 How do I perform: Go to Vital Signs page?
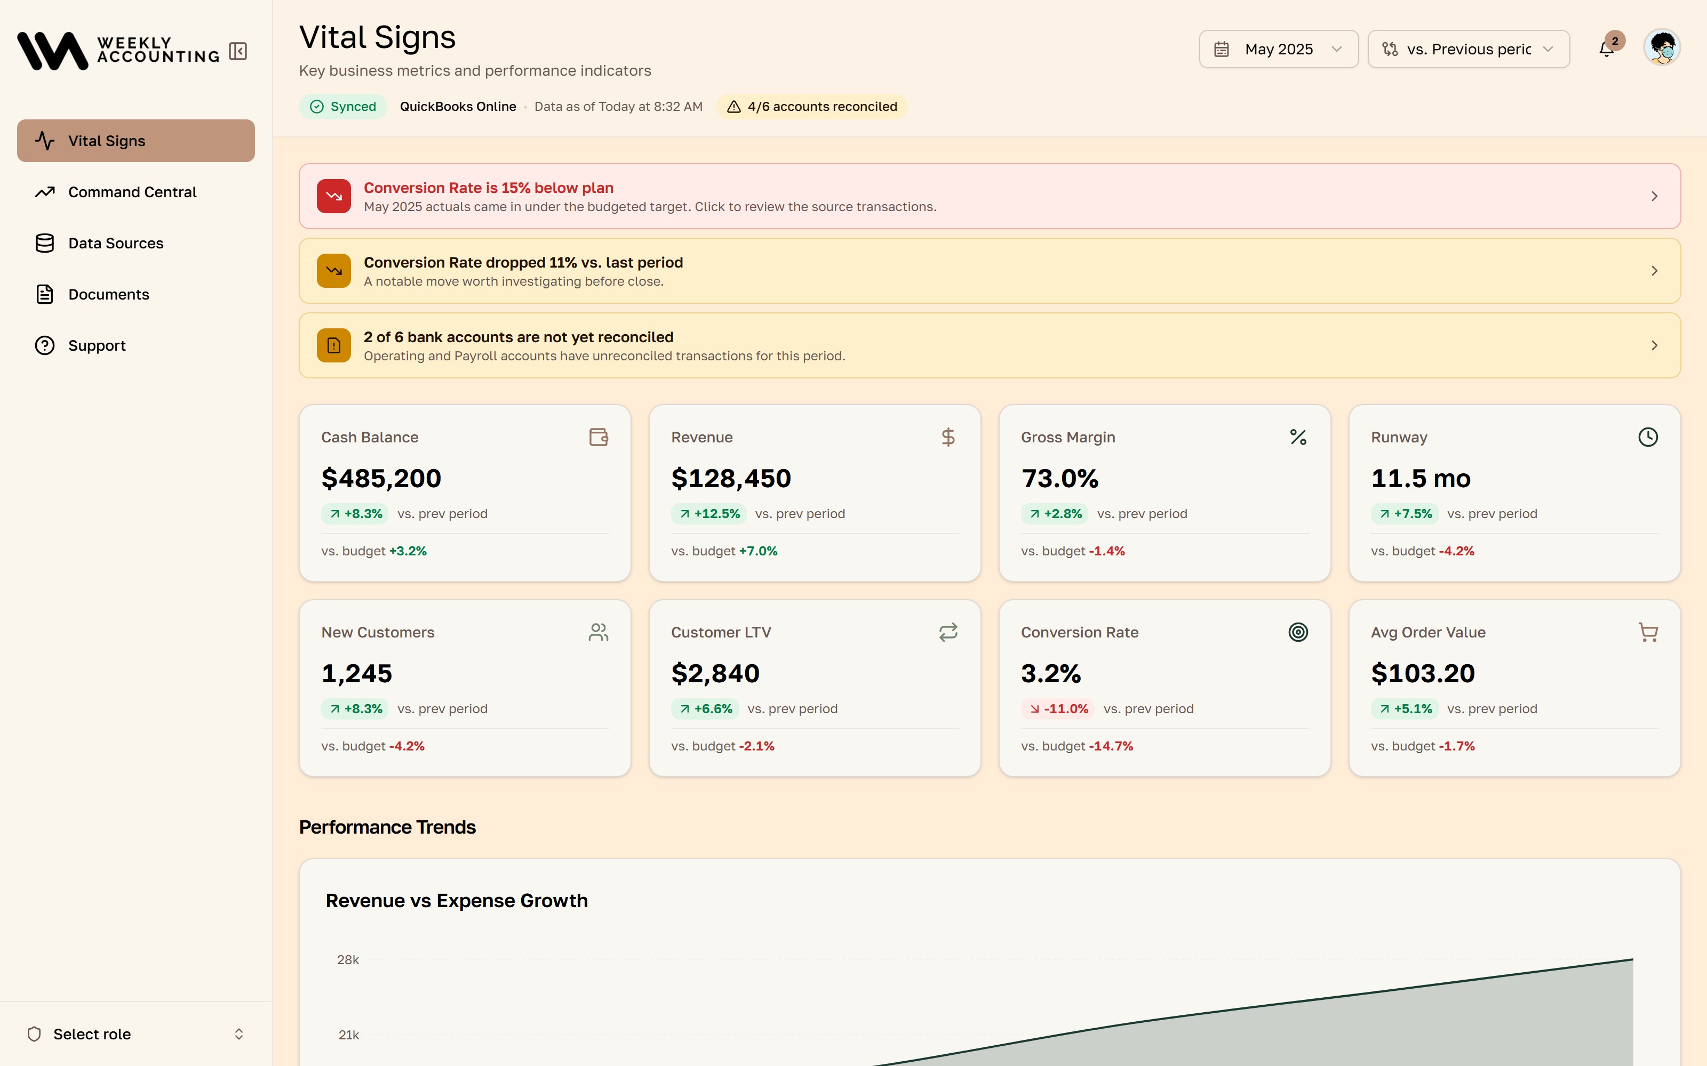click(x=135, y=141)
